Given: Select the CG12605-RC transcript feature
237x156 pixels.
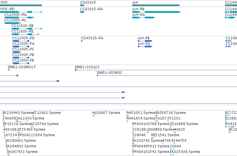Looking at the screenshot, I should pyautogui.click(x=12, y=23).
